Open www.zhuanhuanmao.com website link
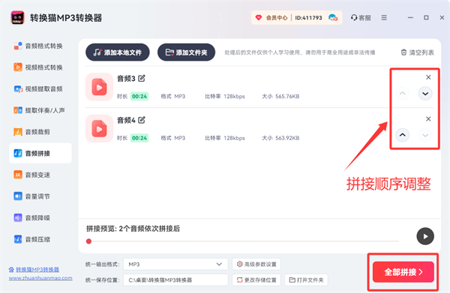Viewport: 450px width, 293px height. pyautogui.click(x=40, y=278)
